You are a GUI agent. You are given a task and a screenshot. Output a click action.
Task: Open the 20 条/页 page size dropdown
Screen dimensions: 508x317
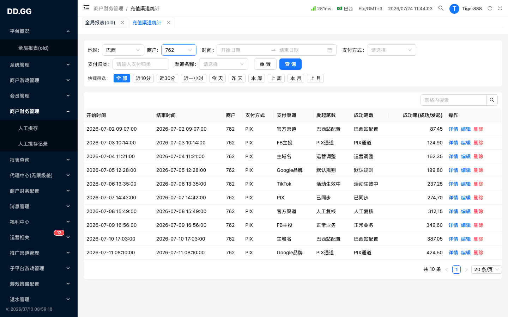487,269
